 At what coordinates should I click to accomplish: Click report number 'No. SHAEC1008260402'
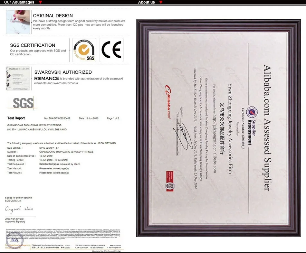57,118
